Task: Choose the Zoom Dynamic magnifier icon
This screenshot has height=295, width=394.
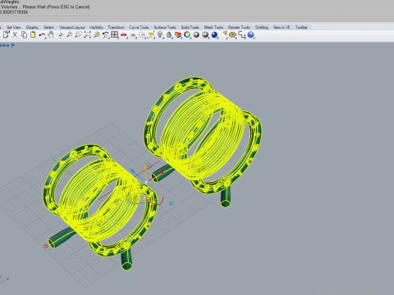Action: 69,34
